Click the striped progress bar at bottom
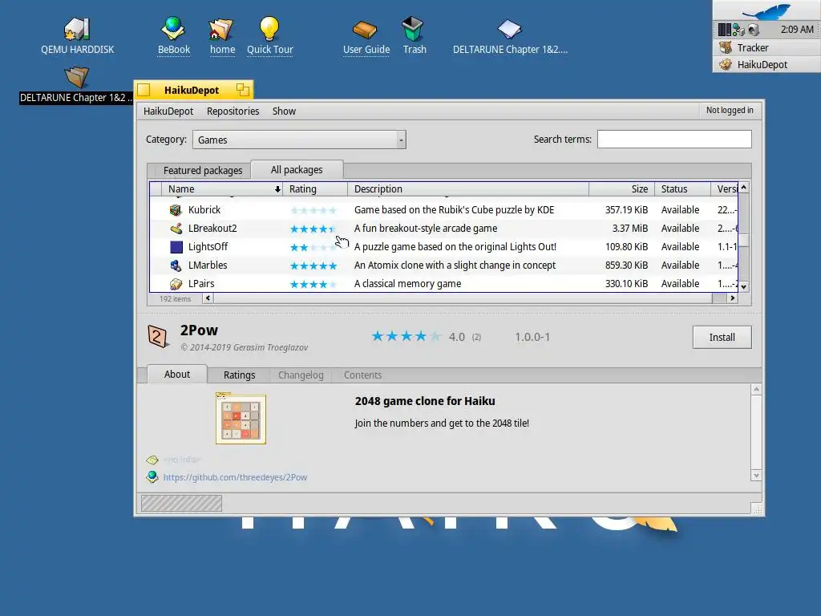Screen dimensions: 821x616 tap(181, 504)
